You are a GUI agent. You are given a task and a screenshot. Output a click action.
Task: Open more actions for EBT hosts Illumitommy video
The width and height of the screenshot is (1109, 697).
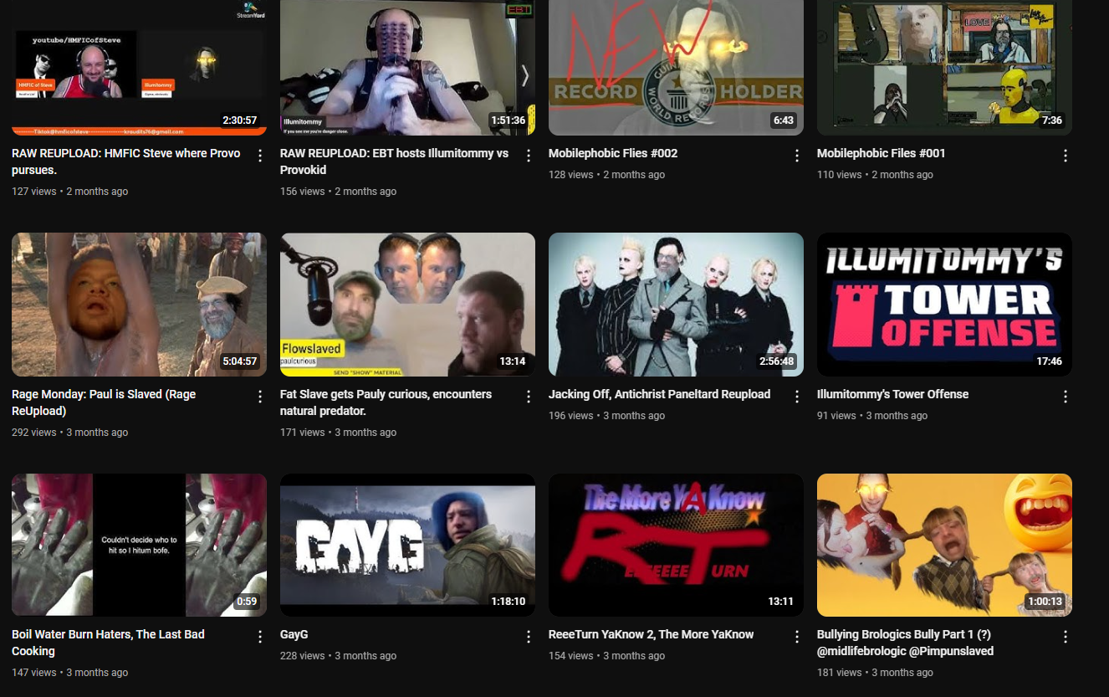pos(529,156)
